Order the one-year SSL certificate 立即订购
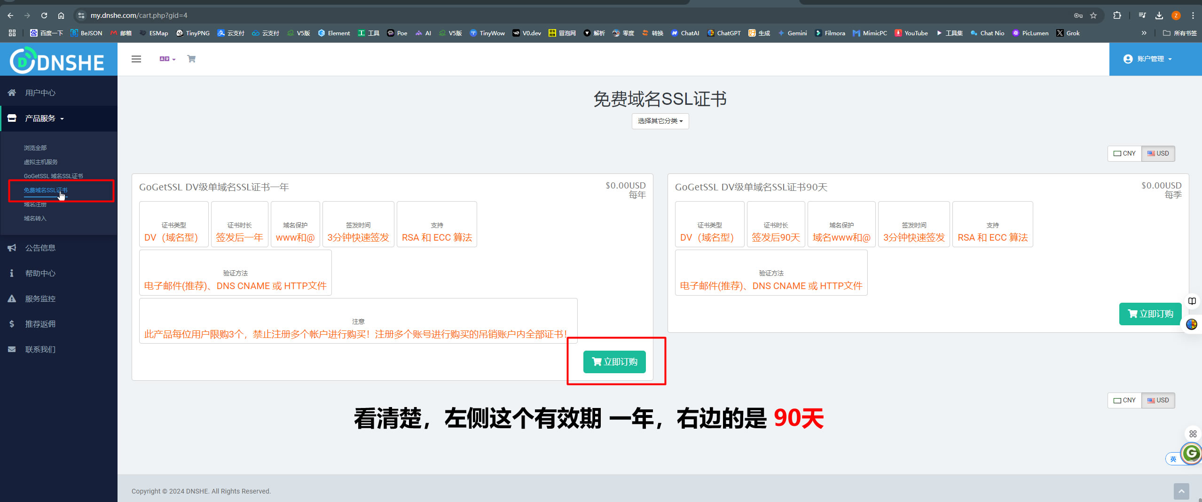The image size is (1202, 502). coord(614,362)
